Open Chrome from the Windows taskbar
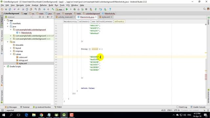The width and height of the screenshot is (210, 118). [41, 115]
